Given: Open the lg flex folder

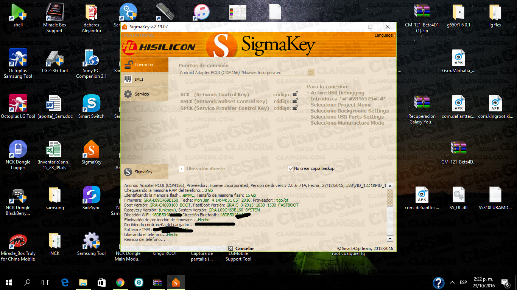Looking at the screenshot, I should [x=495, y=16].
